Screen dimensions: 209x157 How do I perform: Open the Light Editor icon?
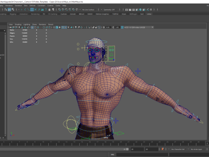pos(148,10)
